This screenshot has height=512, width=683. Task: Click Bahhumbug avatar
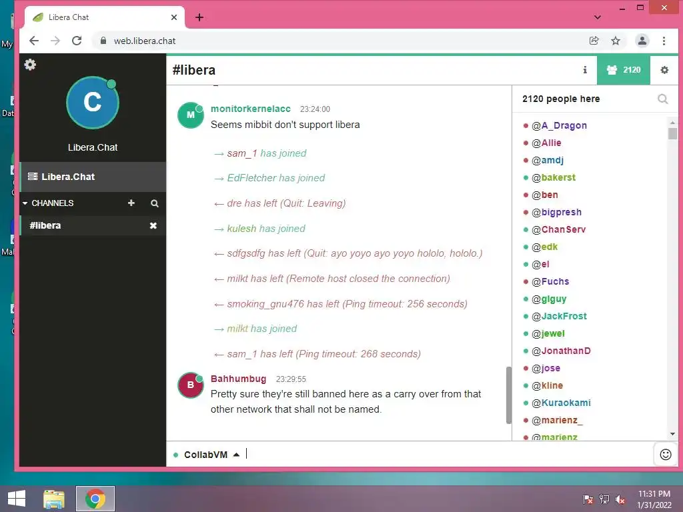coord(190,385)
